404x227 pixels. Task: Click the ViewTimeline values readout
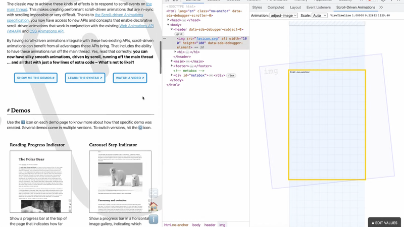coord(360,16)
